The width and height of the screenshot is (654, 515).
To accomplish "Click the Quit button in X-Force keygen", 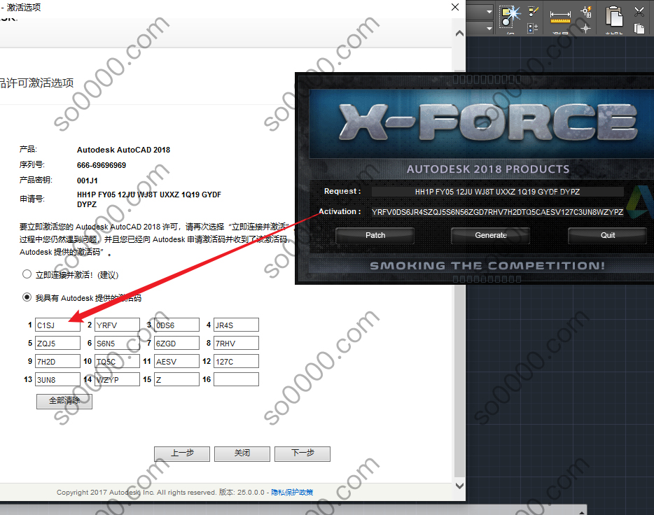I will 608,235.
